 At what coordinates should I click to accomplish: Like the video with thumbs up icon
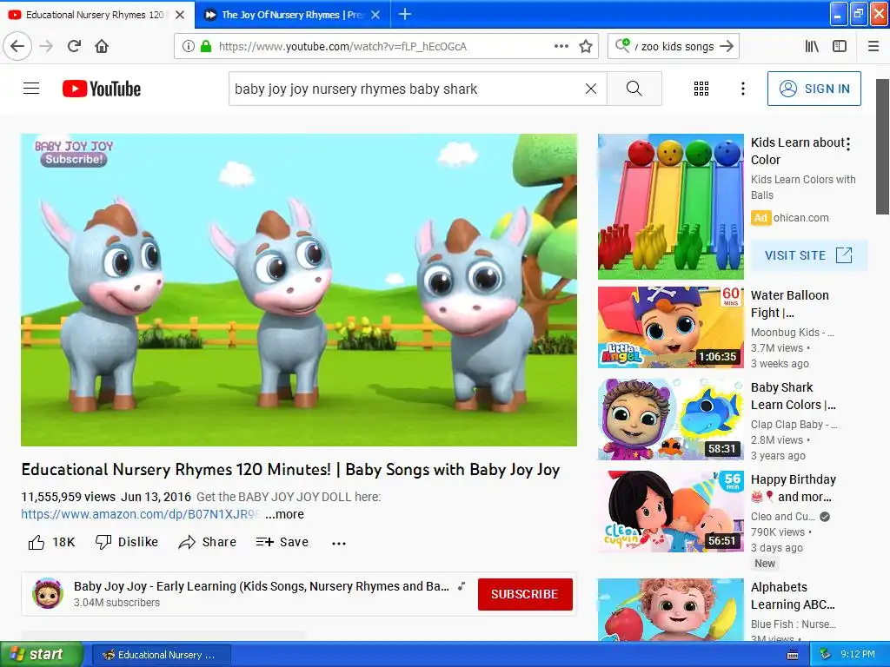coord(37,542)
